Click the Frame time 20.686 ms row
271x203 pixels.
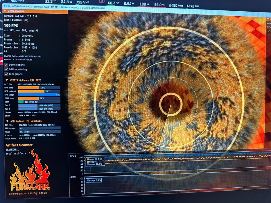(x=19, y=43)
